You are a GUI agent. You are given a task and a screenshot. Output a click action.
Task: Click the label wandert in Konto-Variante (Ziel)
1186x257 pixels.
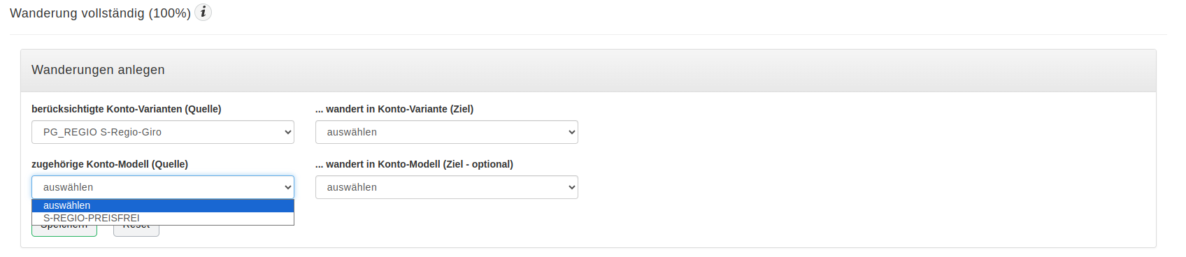click(x=394, y=109)
